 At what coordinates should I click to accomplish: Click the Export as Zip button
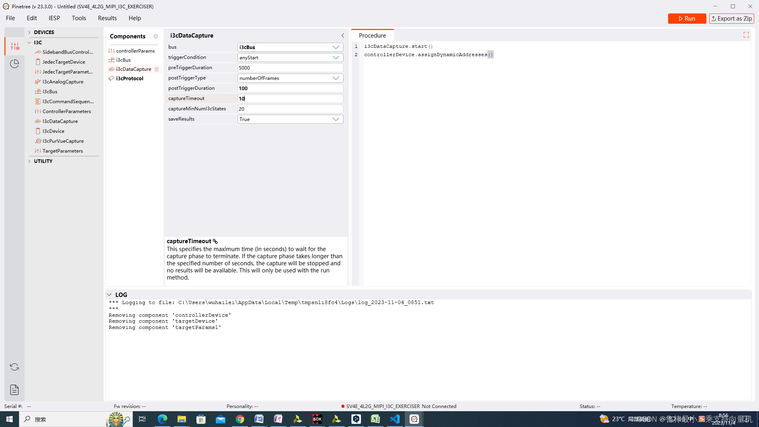731,18
